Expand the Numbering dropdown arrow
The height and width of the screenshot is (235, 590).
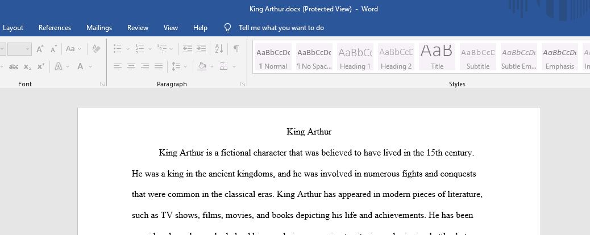(149, 49)
